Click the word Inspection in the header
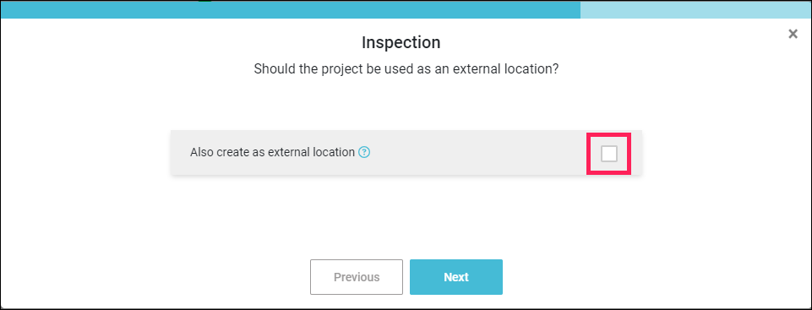The image size is (812, 310). [401, 42]
